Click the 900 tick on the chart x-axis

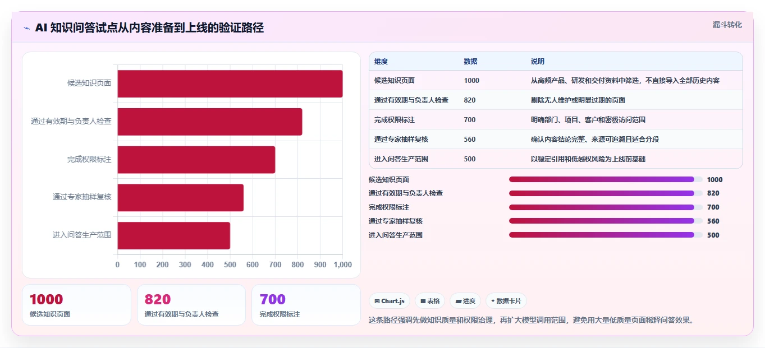click(x=320, y=265)
